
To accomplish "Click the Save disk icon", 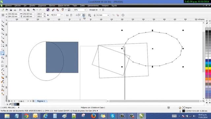I will click(11, 10).
